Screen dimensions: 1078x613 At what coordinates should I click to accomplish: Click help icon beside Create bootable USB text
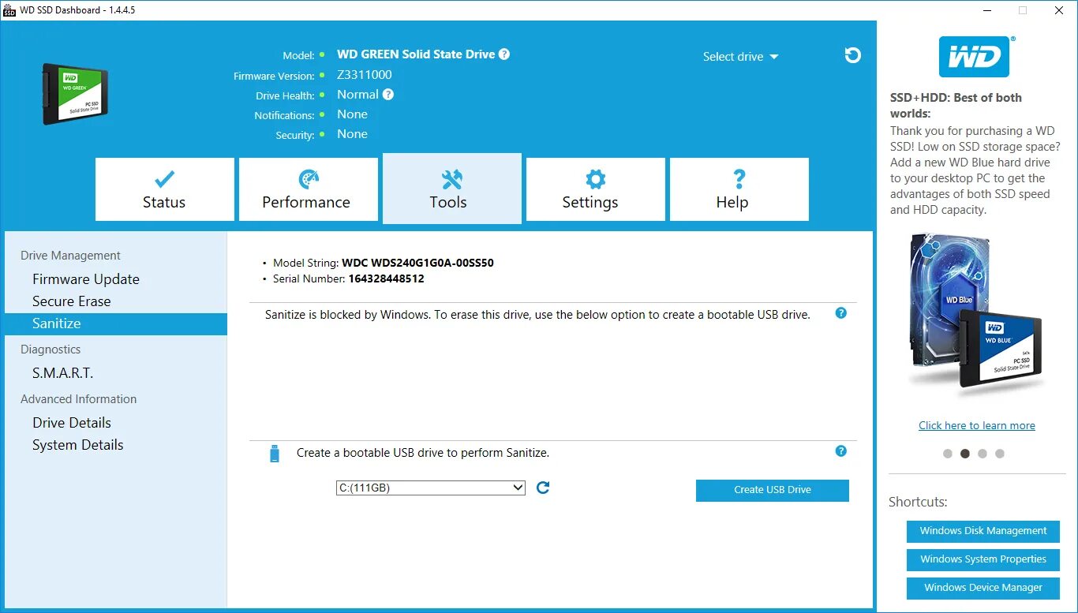tap(840, 451)
